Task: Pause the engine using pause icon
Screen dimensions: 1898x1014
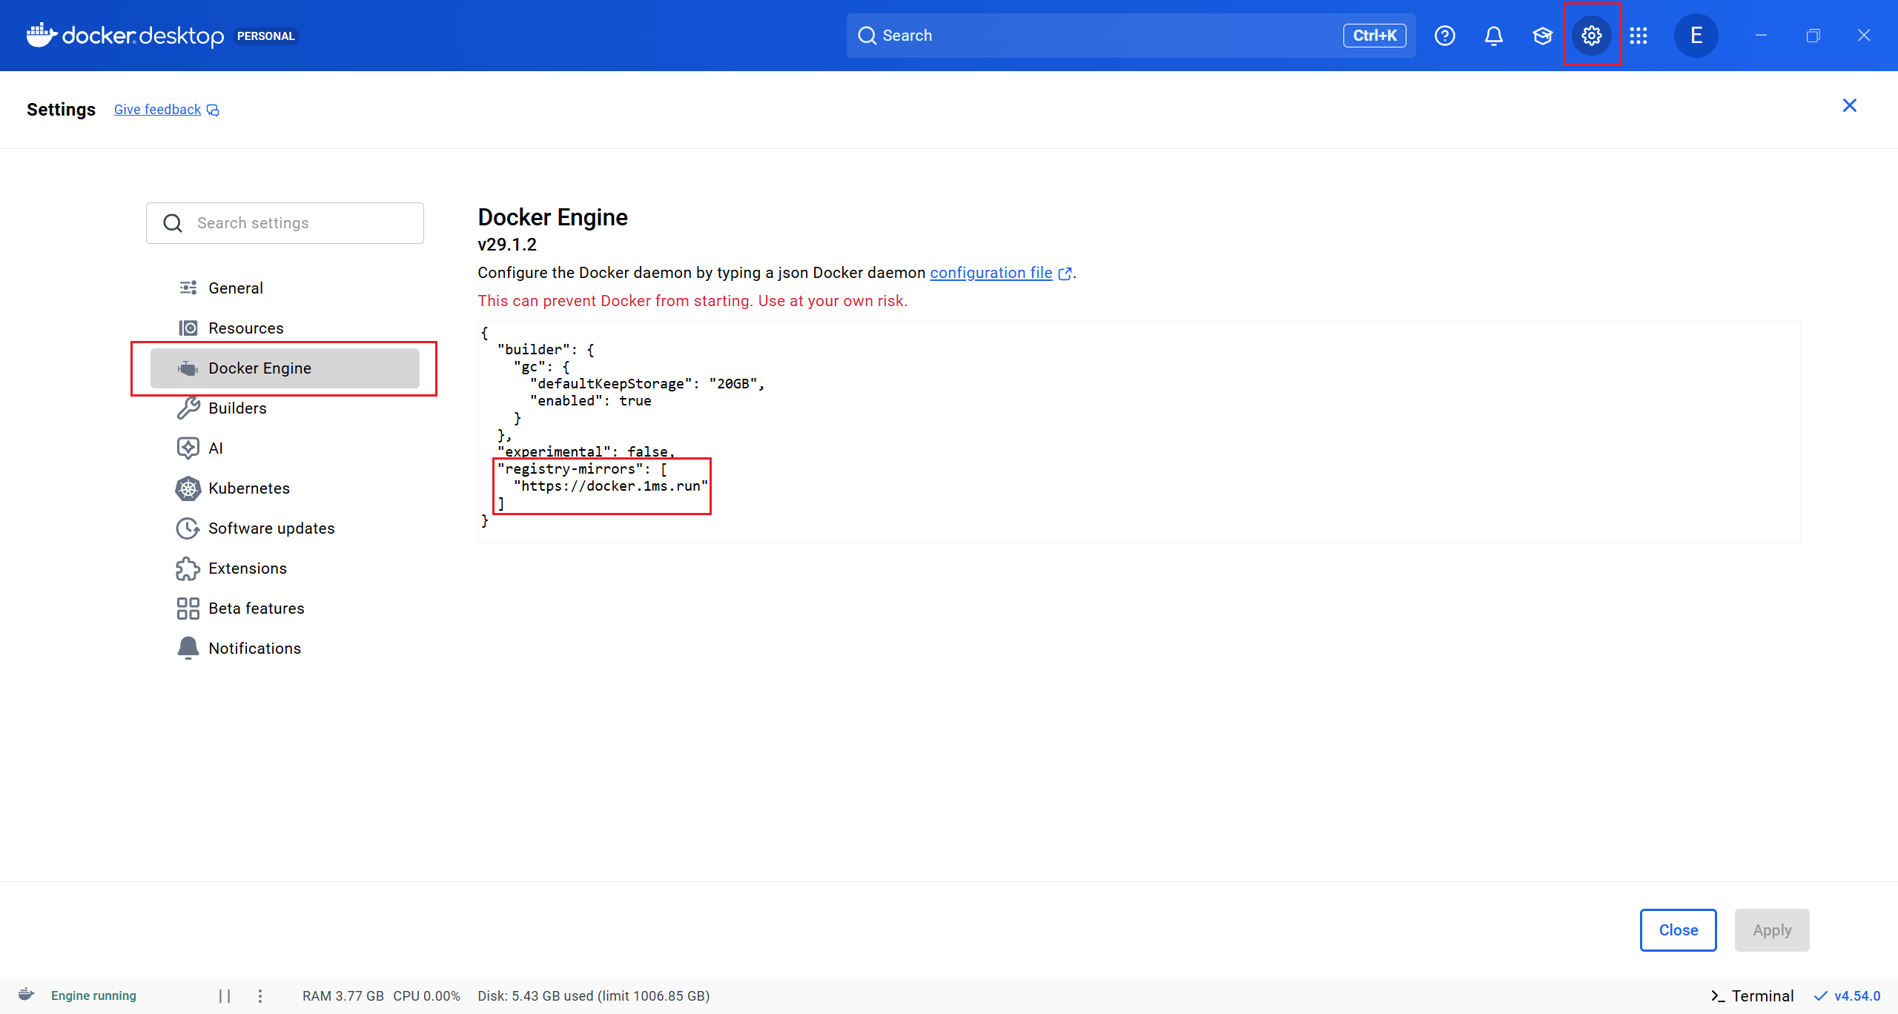Action: pos(225,995)
